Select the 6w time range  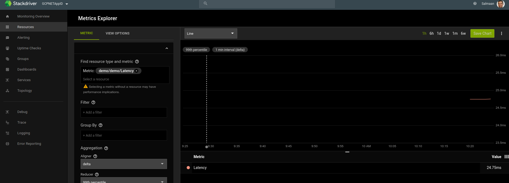[x=463, y=33]
